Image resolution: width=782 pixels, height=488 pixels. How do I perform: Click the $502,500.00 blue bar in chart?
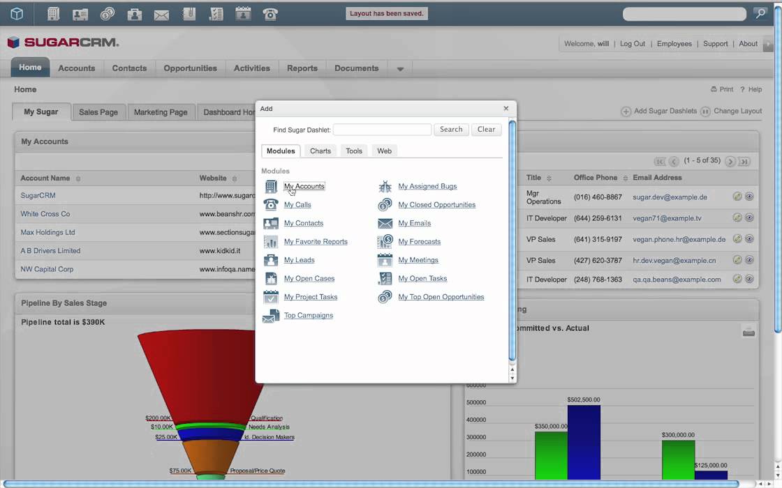click(x=584, y=442)
